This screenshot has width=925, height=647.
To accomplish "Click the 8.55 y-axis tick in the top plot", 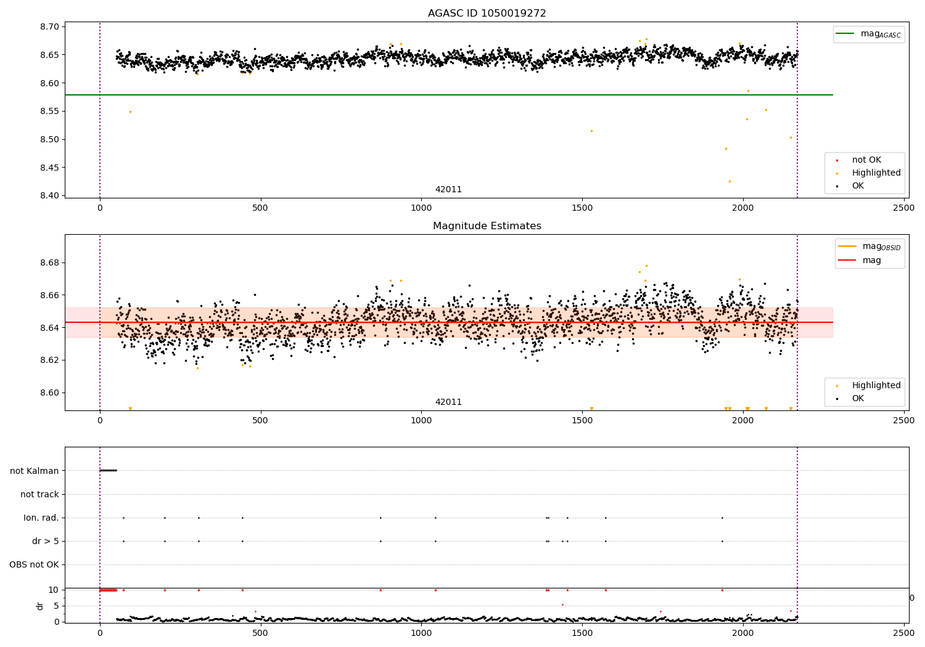I will (51, 111).
